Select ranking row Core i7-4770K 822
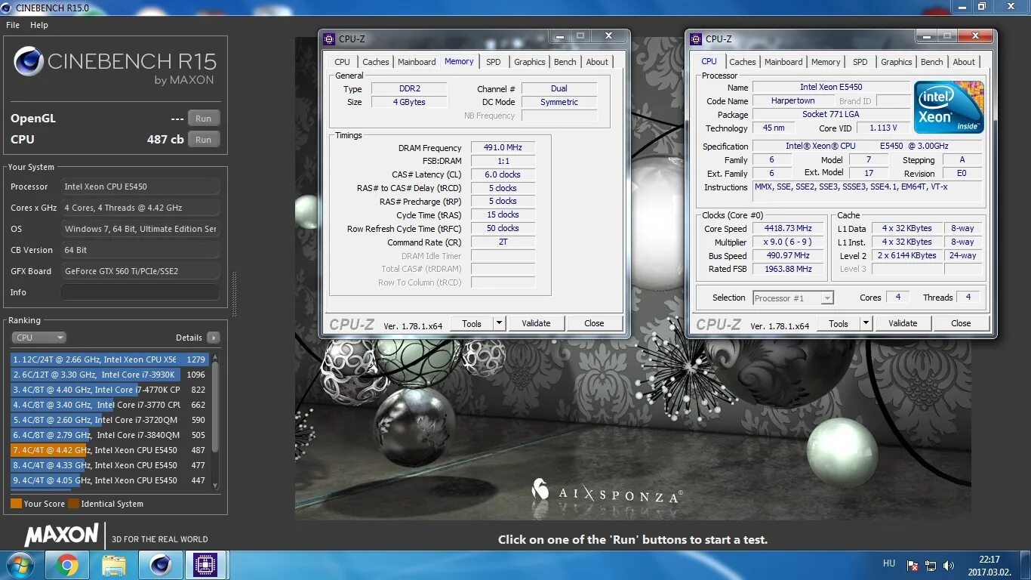 click(109, 390)
